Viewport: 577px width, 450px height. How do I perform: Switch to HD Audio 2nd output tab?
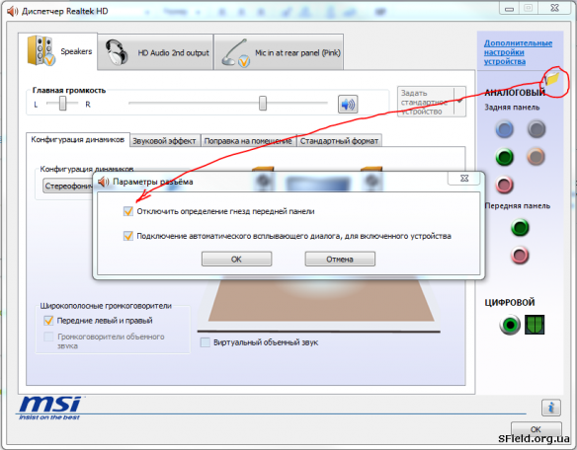point(156,52)
